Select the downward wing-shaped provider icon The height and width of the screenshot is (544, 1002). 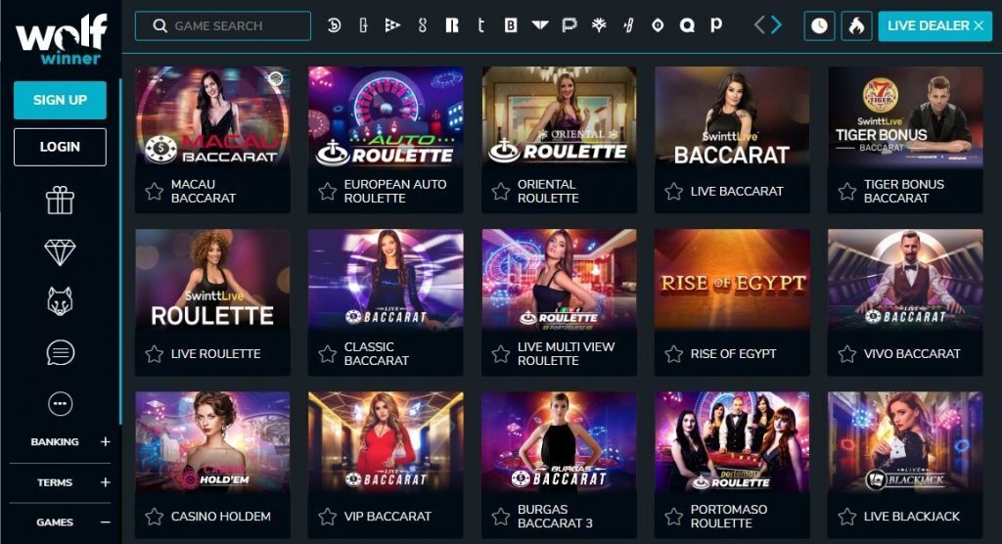[540, 25]
